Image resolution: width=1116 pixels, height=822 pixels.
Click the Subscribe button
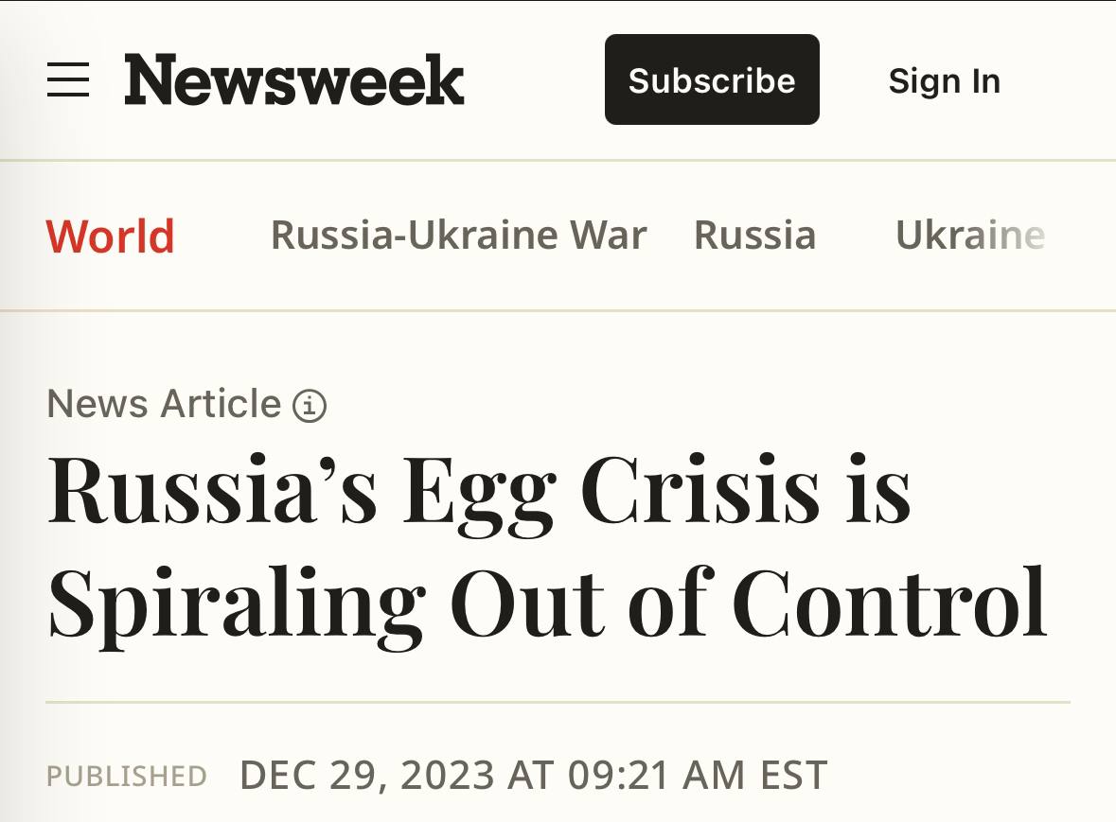[x=712, y=79]
